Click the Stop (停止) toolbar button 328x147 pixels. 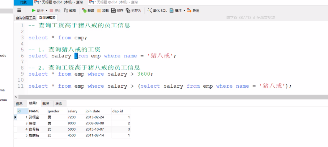(x=55, y=10)
